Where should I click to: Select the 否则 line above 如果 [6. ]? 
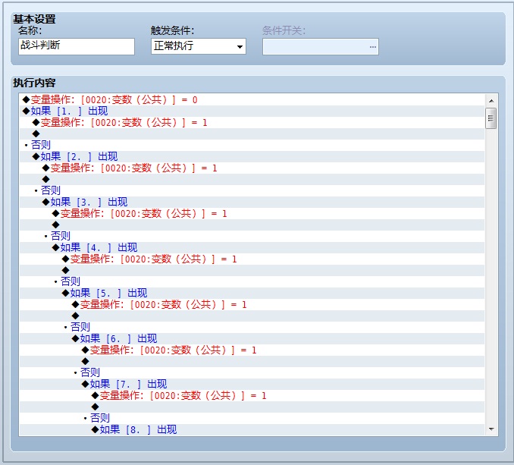coord(252,328)
